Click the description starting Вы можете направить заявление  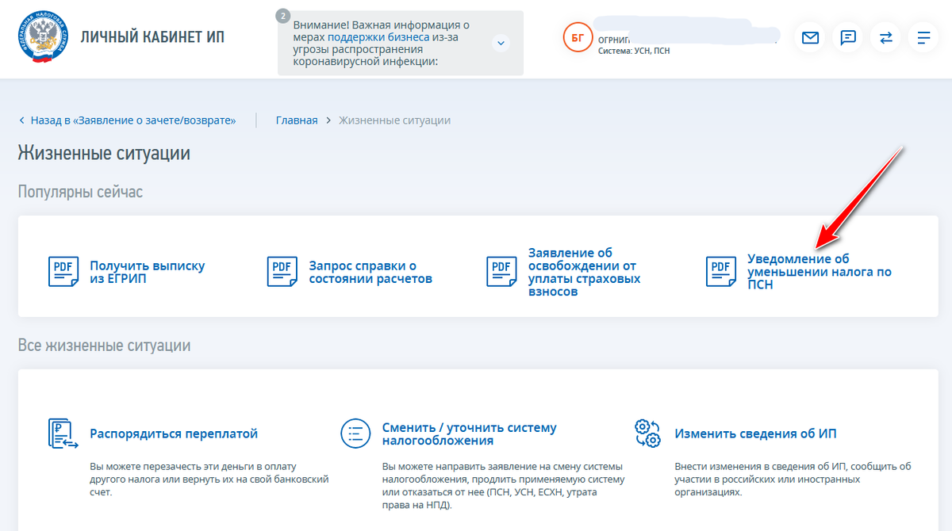pyautogui.click(x=503, y=485)
